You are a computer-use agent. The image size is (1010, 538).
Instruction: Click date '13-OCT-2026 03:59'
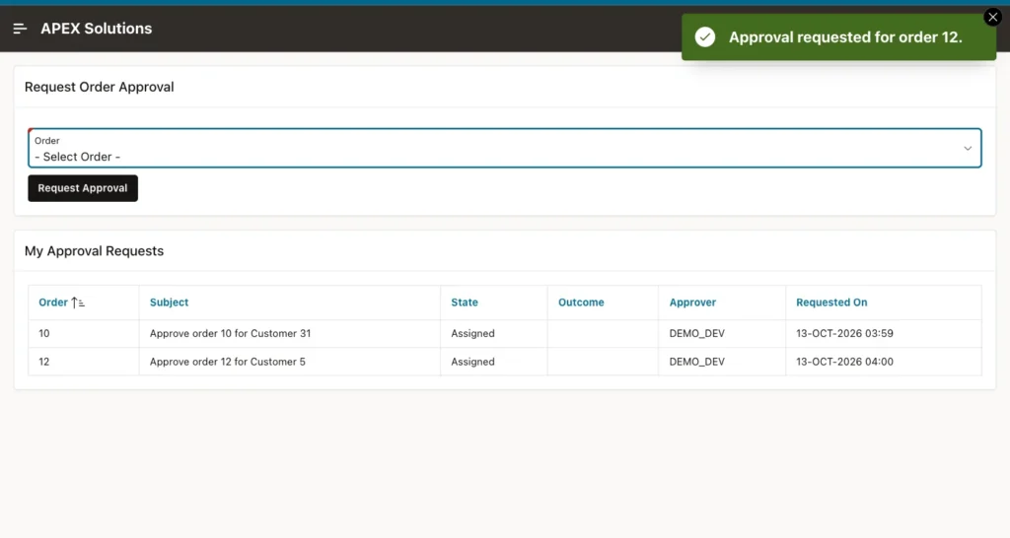(844, 333)
